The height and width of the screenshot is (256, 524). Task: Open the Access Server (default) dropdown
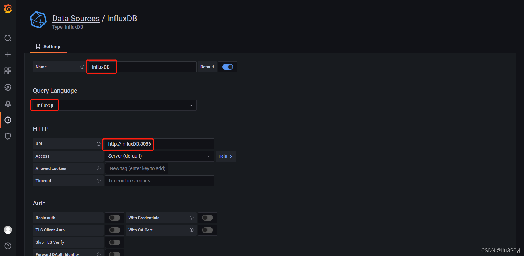pos(159,156)
